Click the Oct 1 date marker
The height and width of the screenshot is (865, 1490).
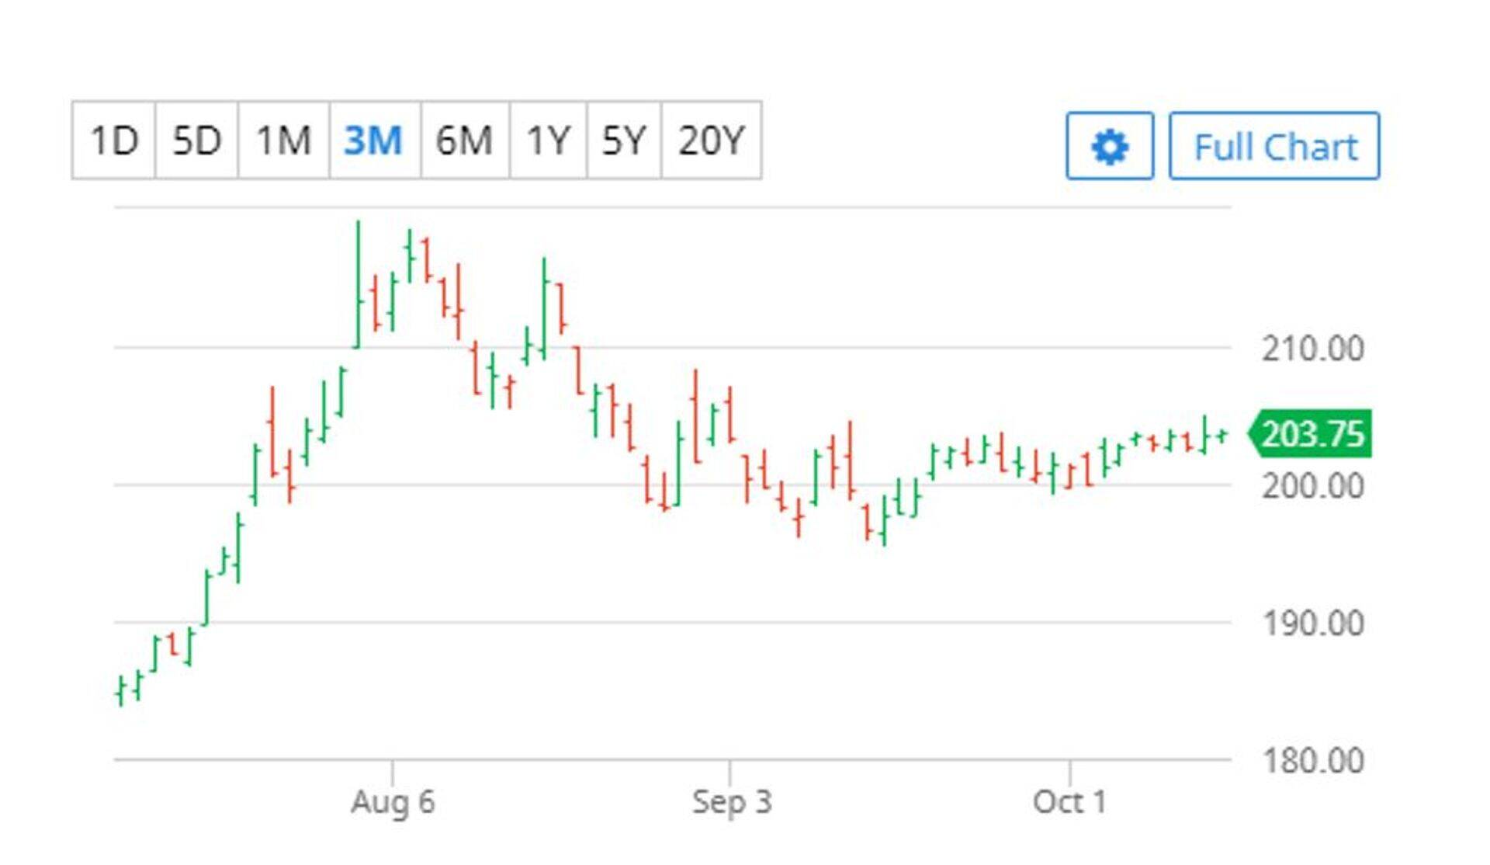tap(1069, 801)
